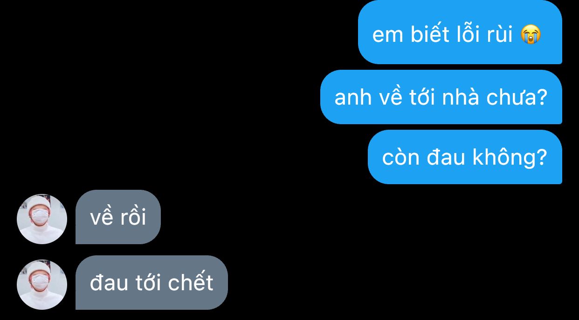The image size is (579, 320).
Task: Select the gray "về rồi" reply bubble
Action: point(118,217)
